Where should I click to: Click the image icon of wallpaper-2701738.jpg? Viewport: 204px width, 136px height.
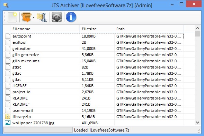pyautogui.click(x=8, y=123)
